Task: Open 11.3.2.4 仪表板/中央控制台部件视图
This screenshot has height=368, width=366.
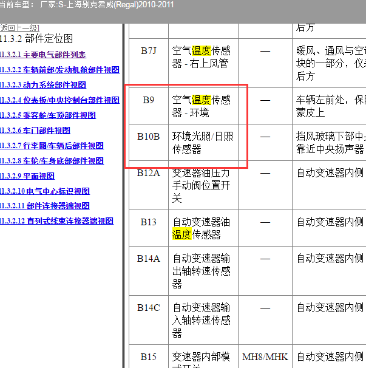Action: [x=59, y=100]
